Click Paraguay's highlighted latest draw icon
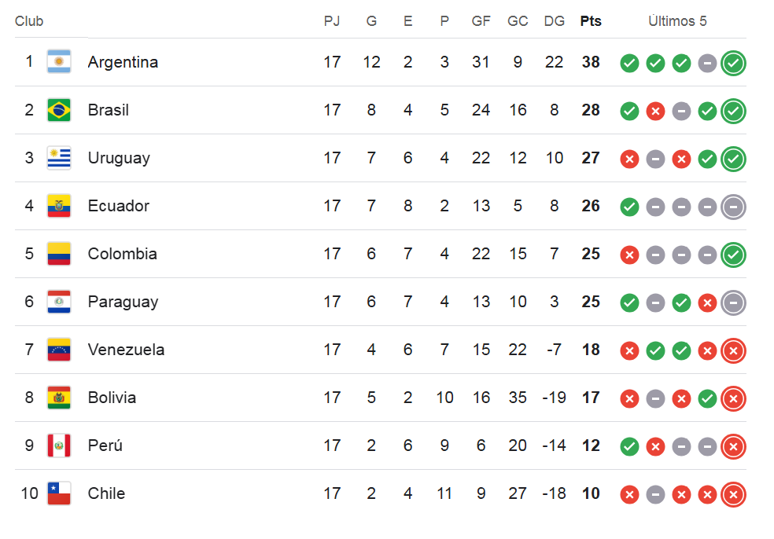Screen dimensions: 774x539 (733, 302)
